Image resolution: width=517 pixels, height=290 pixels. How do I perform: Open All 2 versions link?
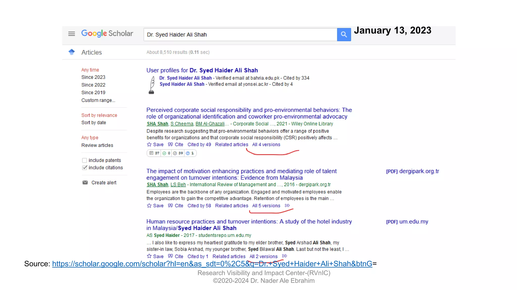click(x=264, y=256)
